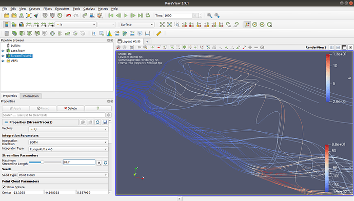Click the Python script braces icon
354x201 pixels.
pyautogui.click(x=147, y=34)
